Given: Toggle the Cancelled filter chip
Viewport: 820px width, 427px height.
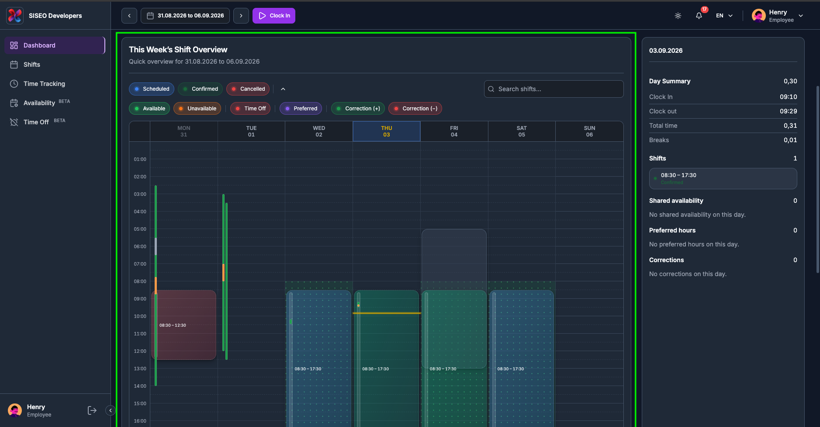Looking at the screenshot, I should pyautogui.click(x=248, y=89).
